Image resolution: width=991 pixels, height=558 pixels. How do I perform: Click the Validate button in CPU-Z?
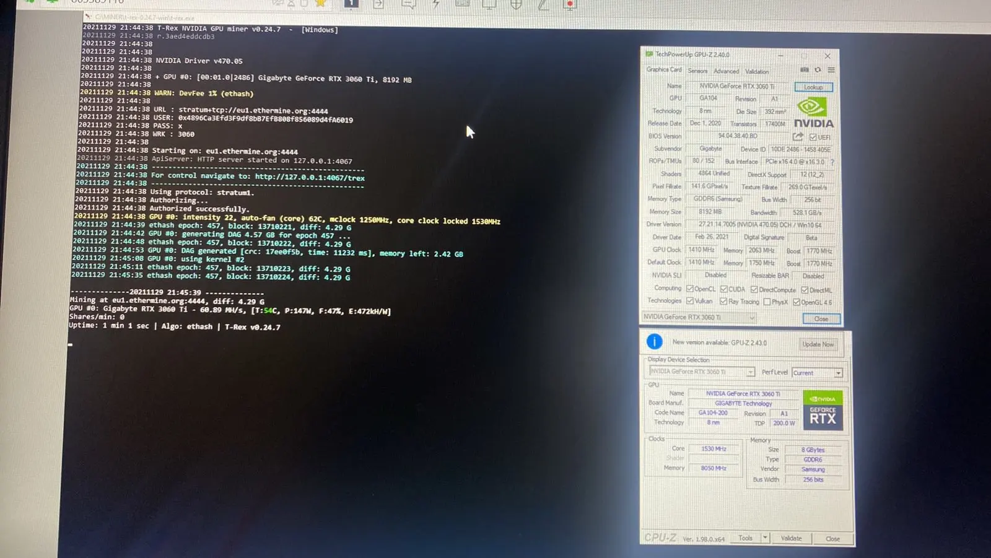(791, 538)
